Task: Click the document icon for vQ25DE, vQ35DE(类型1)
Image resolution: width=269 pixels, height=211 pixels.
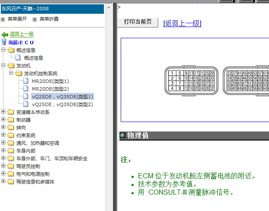Action: click(x=26, y=96)
